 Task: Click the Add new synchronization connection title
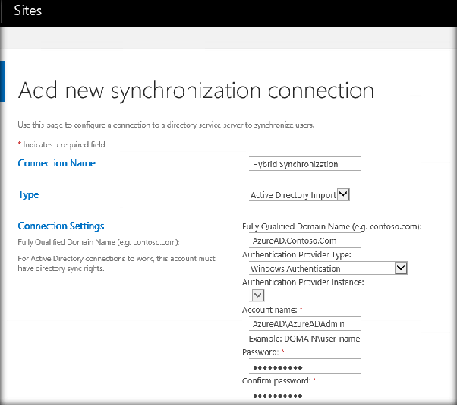click(x=195, y=91)
